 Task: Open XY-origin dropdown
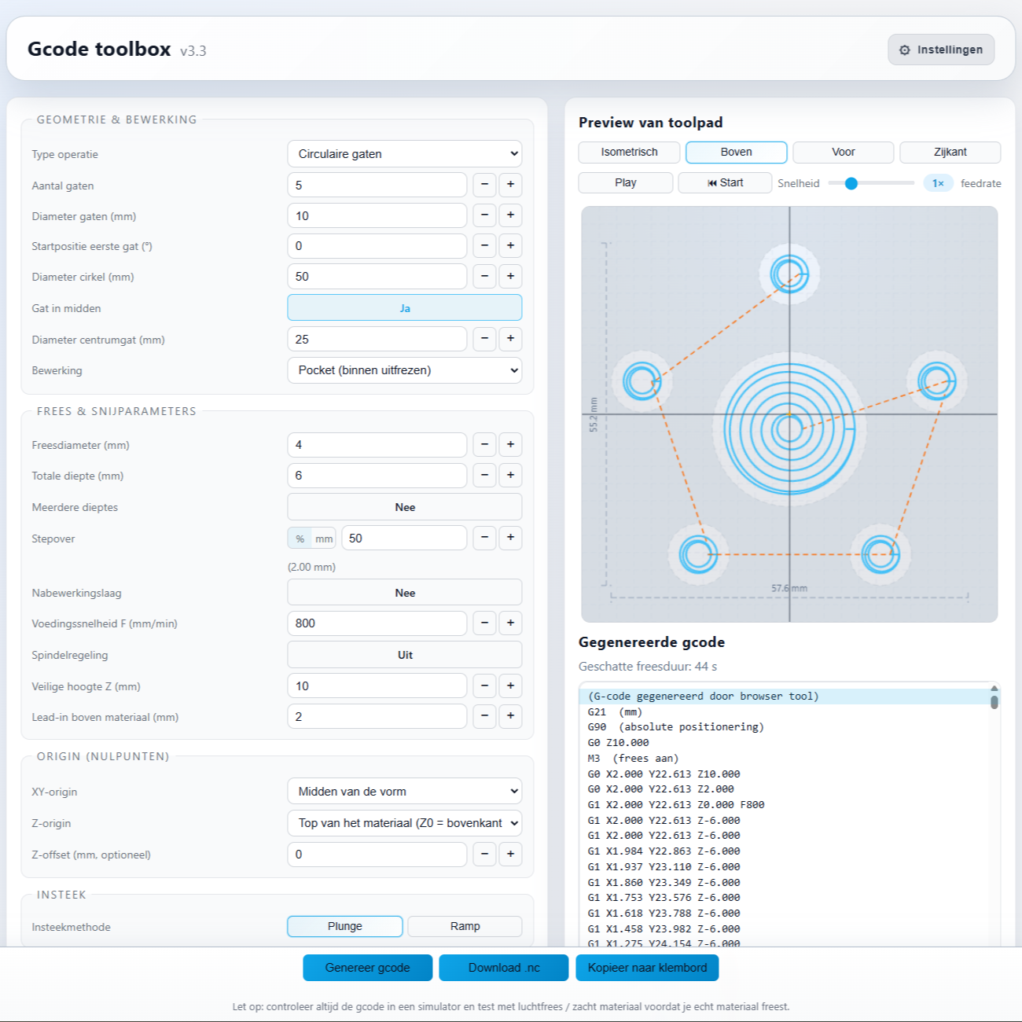405,792
